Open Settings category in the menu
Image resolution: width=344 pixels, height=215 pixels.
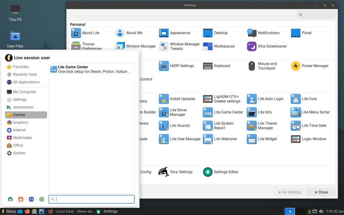26,99
